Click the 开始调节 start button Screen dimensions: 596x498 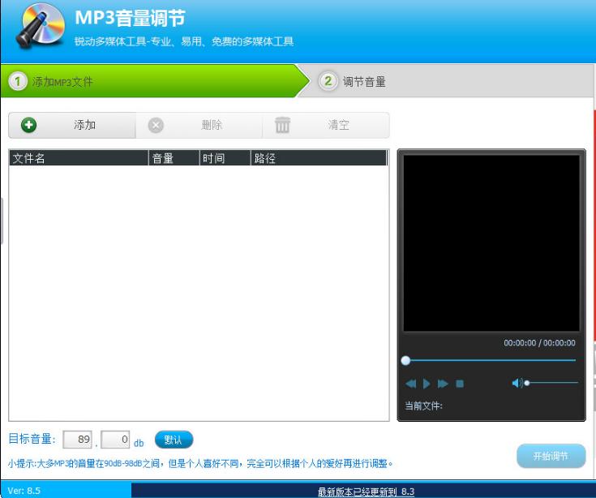[x=551, y=456]
